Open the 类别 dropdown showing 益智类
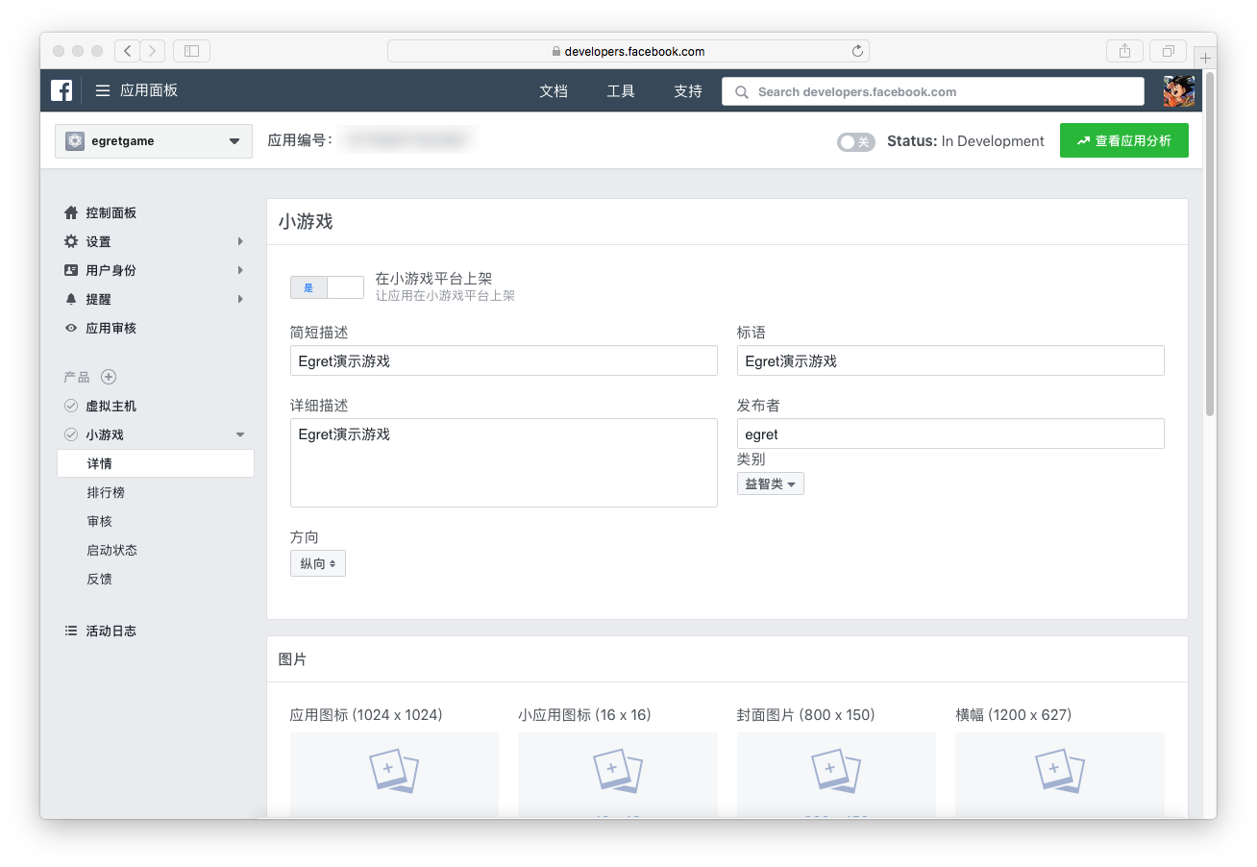Viewport: 1257px width, 867px height. (x=770, y=483)
